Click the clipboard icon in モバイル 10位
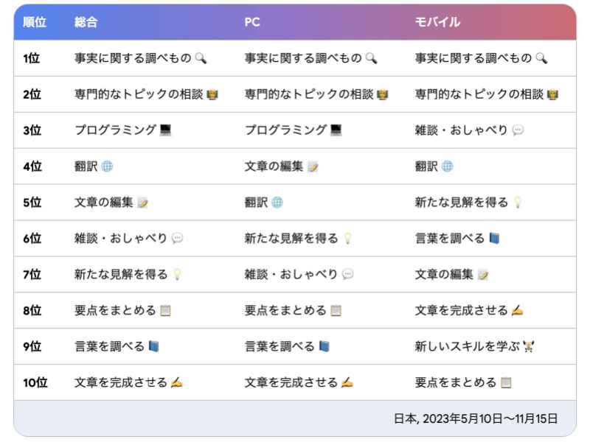The image size is (590, 442). tap(506, 382)
